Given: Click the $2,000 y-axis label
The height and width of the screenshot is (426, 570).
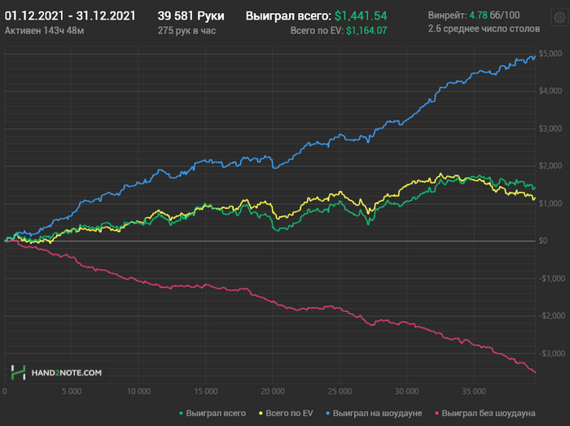Looking at the screenshot, I should click(x=550, y=166).
